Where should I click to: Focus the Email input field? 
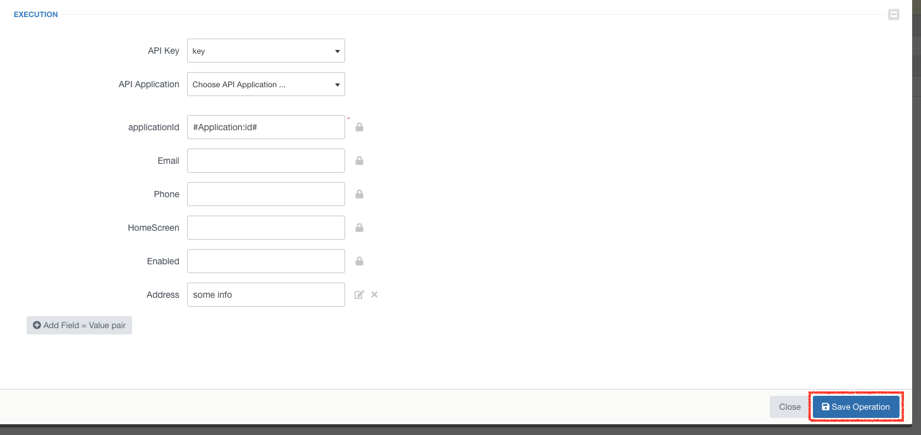[266, 161]
